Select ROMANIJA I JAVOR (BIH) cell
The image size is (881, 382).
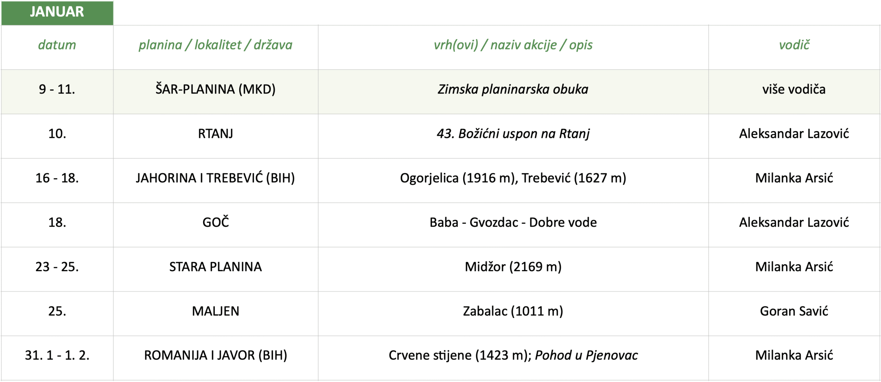(215, 356)
